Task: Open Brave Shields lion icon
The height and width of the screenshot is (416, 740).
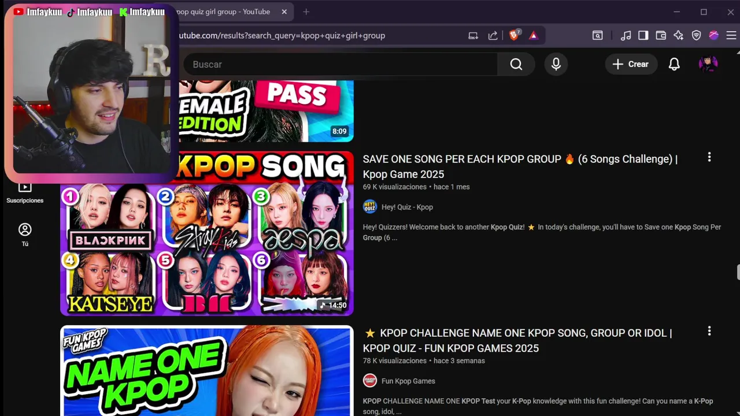Action: (x=514, y=35)
